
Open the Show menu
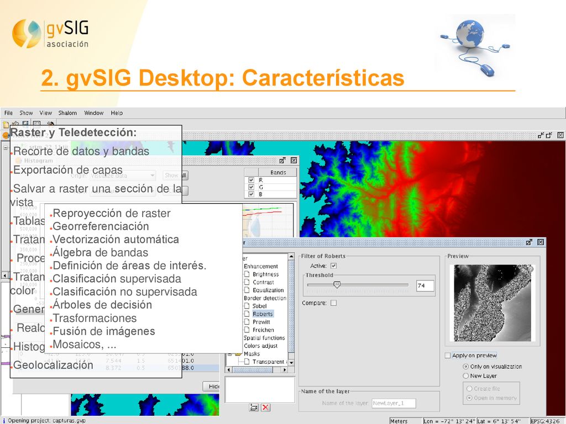[x=26, y=113]
